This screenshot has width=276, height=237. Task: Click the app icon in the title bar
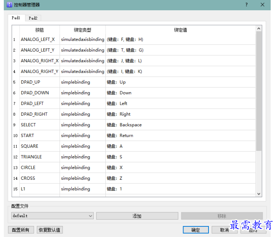9,5
